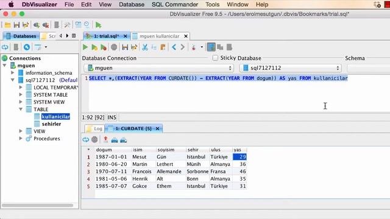Open Tool Properties with the wrench-hammer icon
Screen dimensions: 390x219
click(67, 25)
